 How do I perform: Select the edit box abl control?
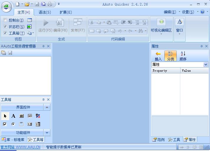tap(30, 116)
